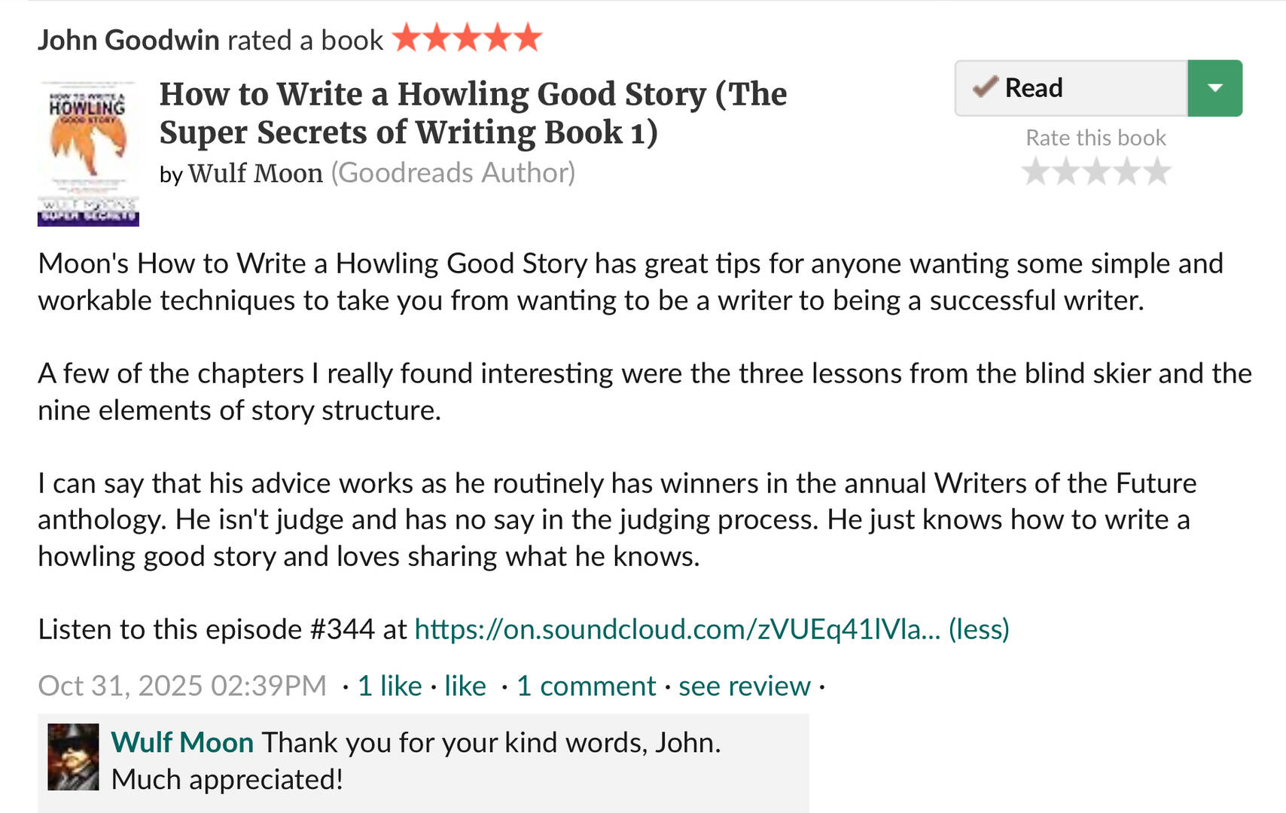Open the Howling Good Story book cover
1286x813 pixels.
(x=88, y=154)
